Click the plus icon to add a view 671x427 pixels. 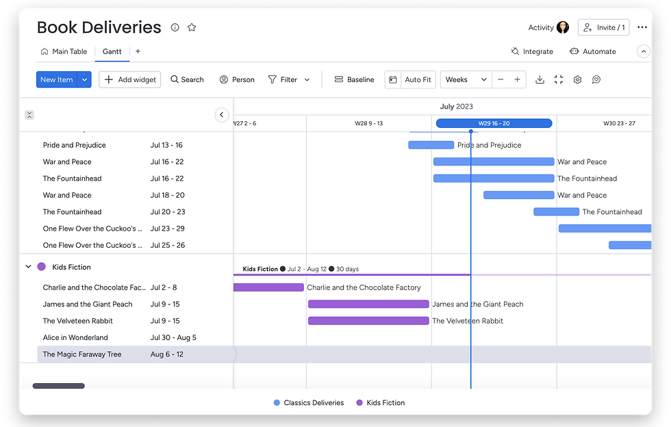tap(138, 51)
